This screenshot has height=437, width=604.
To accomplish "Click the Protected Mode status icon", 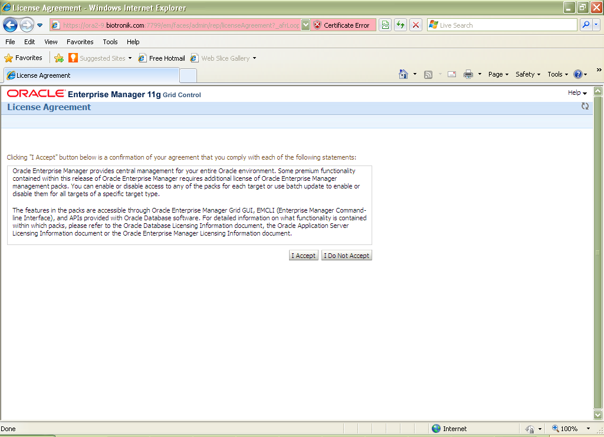I will tap(530, 429).
